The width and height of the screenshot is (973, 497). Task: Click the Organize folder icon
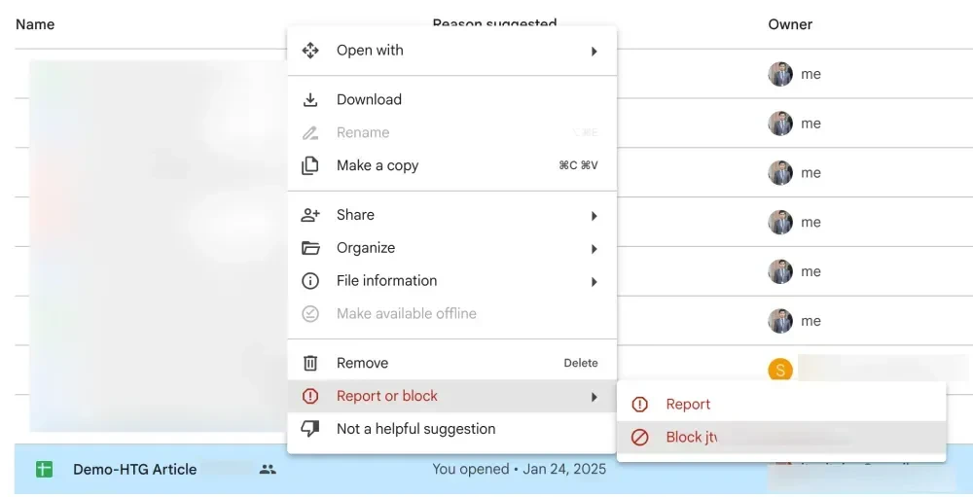click(310, 248)
